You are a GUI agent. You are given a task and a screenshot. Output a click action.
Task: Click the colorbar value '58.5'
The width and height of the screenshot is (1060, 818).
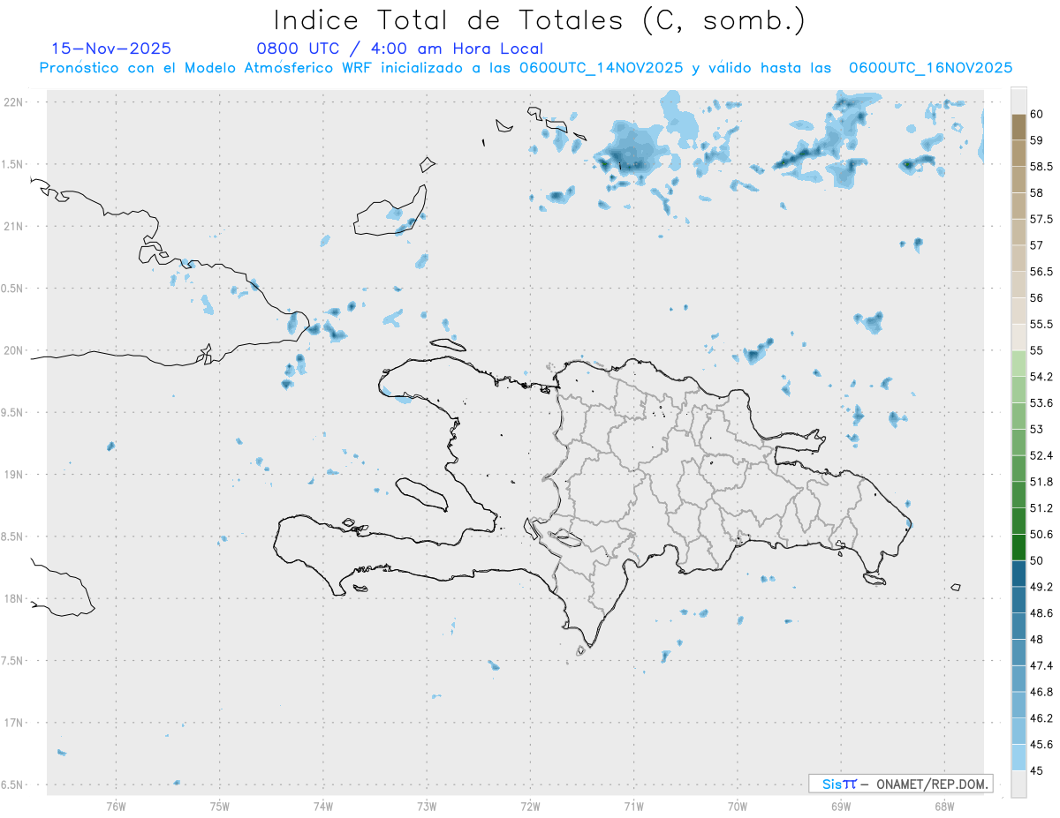coord(1041,167)
